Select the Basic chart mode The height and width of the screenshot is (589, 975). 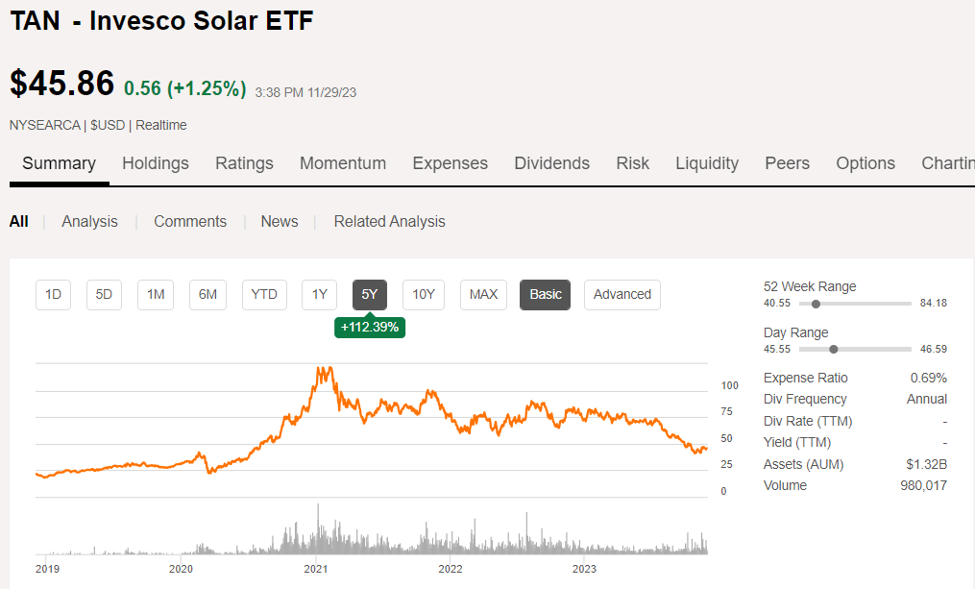click(546, 295)
